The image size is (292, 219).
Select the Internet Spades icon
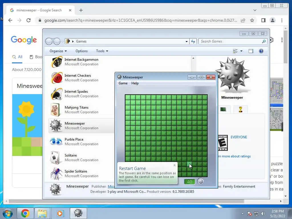pos(57,94)
